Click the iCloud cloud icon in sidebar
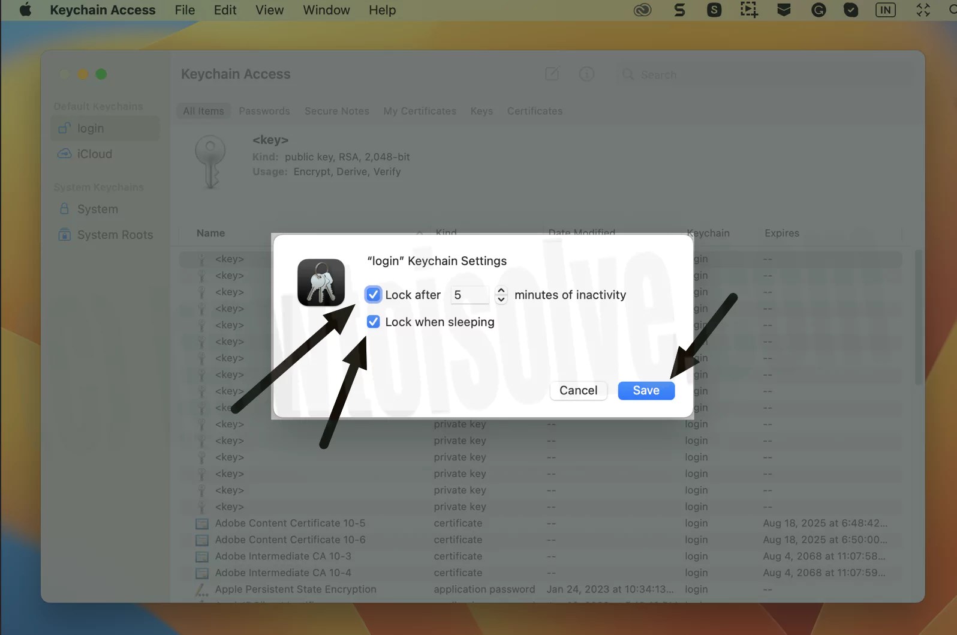The image size is (957, 635). point(64,154)
